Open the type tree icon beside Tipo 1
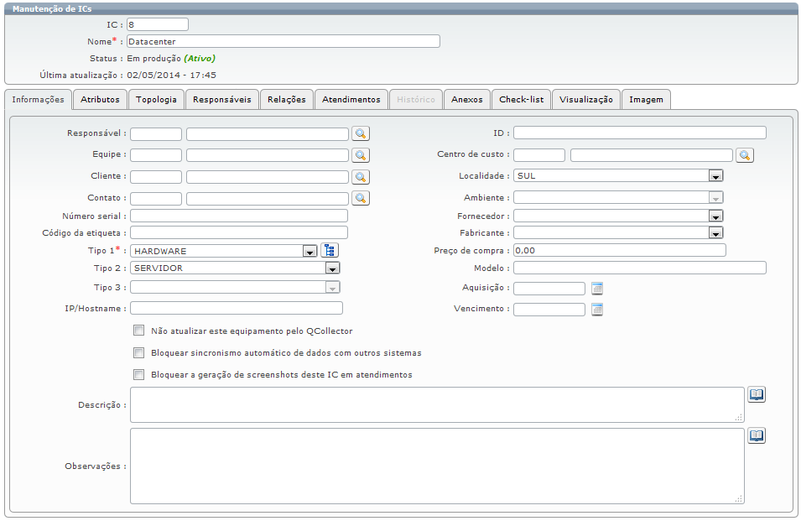 click(x=330, y=250)
